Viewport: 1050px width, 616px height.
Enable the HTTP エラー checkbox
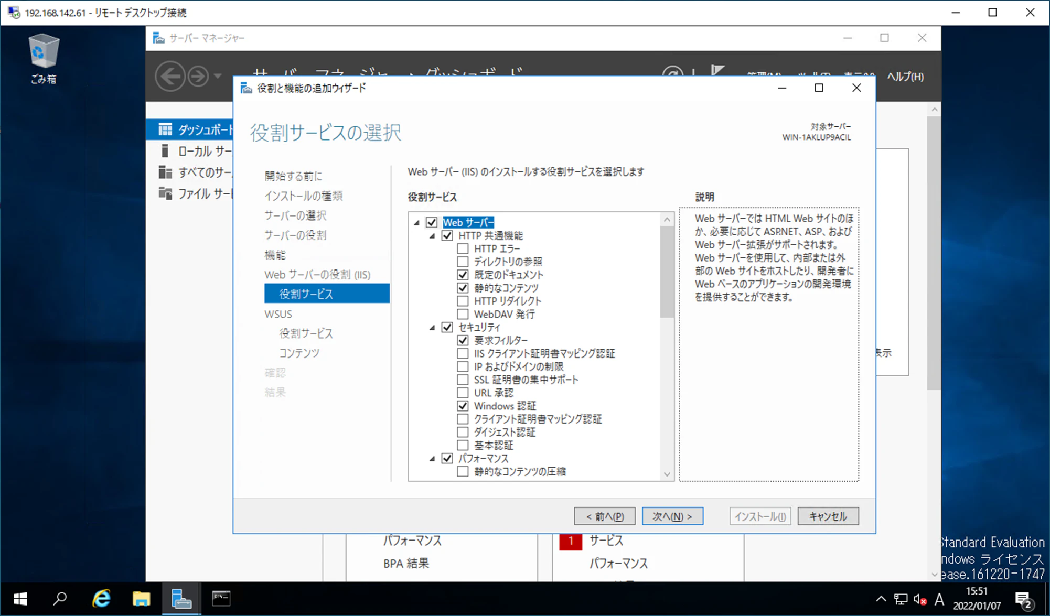pyautogui.click(x=463, y=248)
